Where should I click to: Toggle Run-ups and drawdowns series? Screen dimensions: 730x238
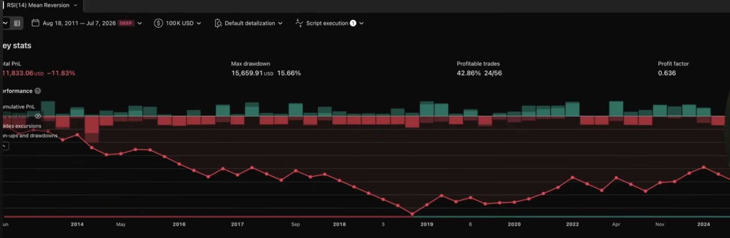(x=29, y=136)
